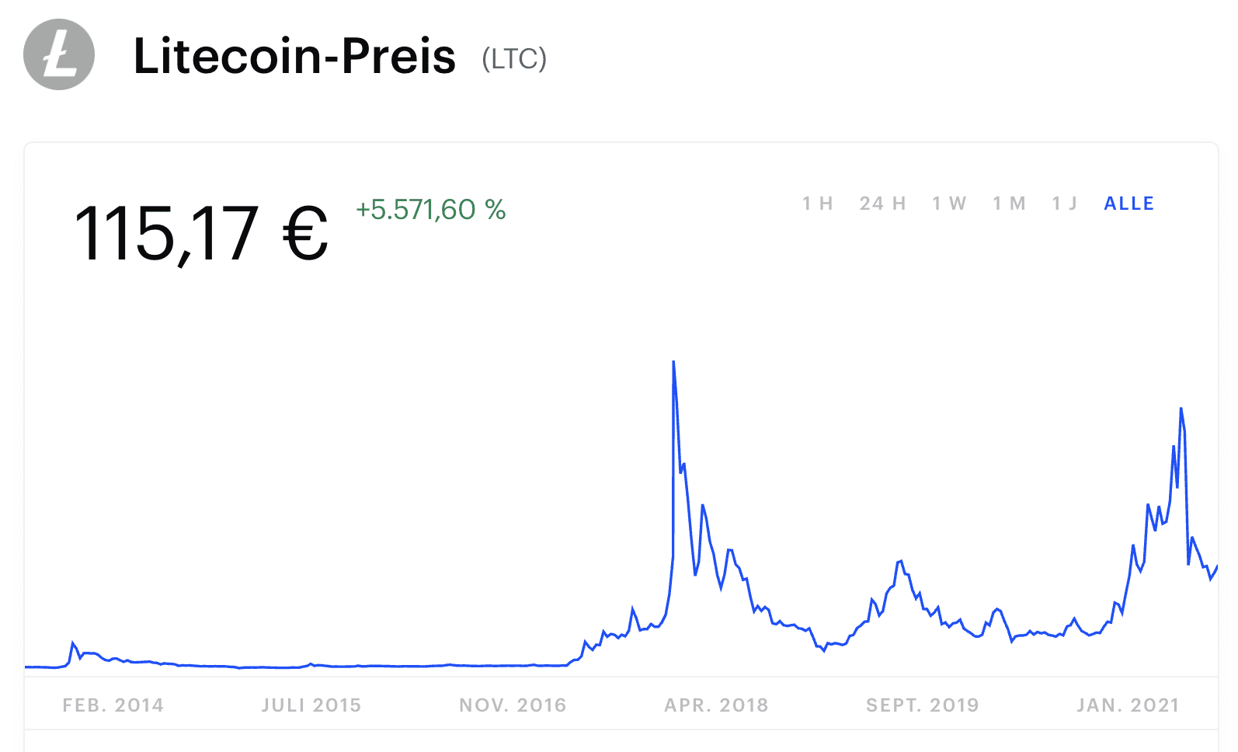Click the +5.571,60 % change figure
The image size is (1238, 752).
tap(431, 210)
